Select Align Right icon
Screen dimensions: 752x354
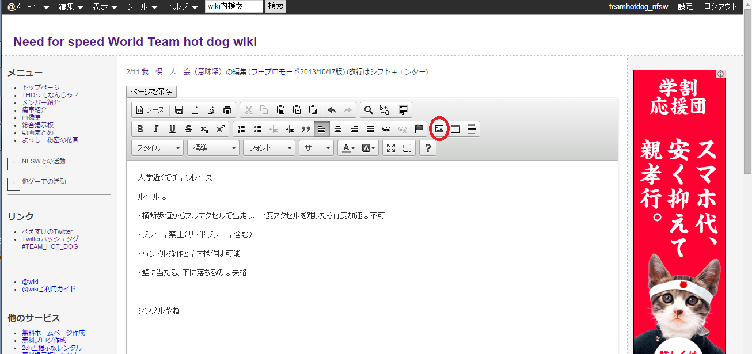pyautogui.click(x=354, y=129)
